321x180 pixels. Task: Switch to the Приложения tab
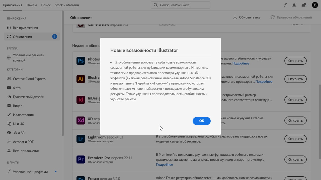[13, 5]
